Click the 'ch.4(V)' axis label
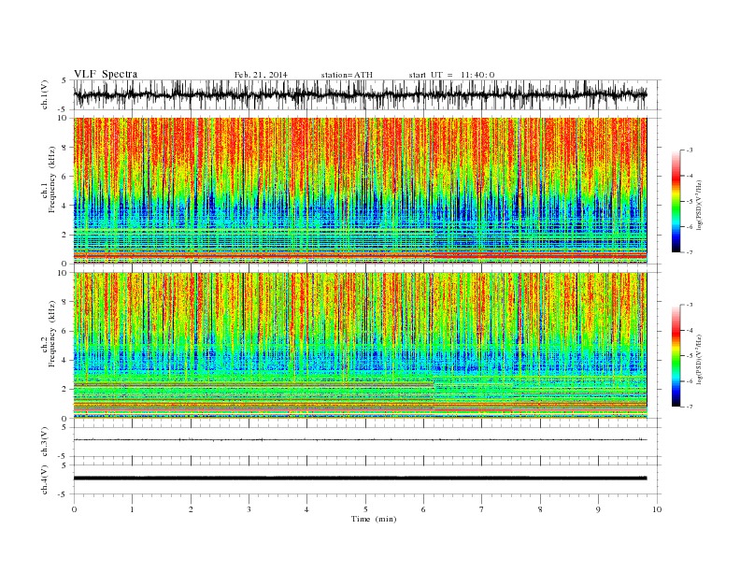The width and height of the screenshot is (740, 572). point(45,479)
